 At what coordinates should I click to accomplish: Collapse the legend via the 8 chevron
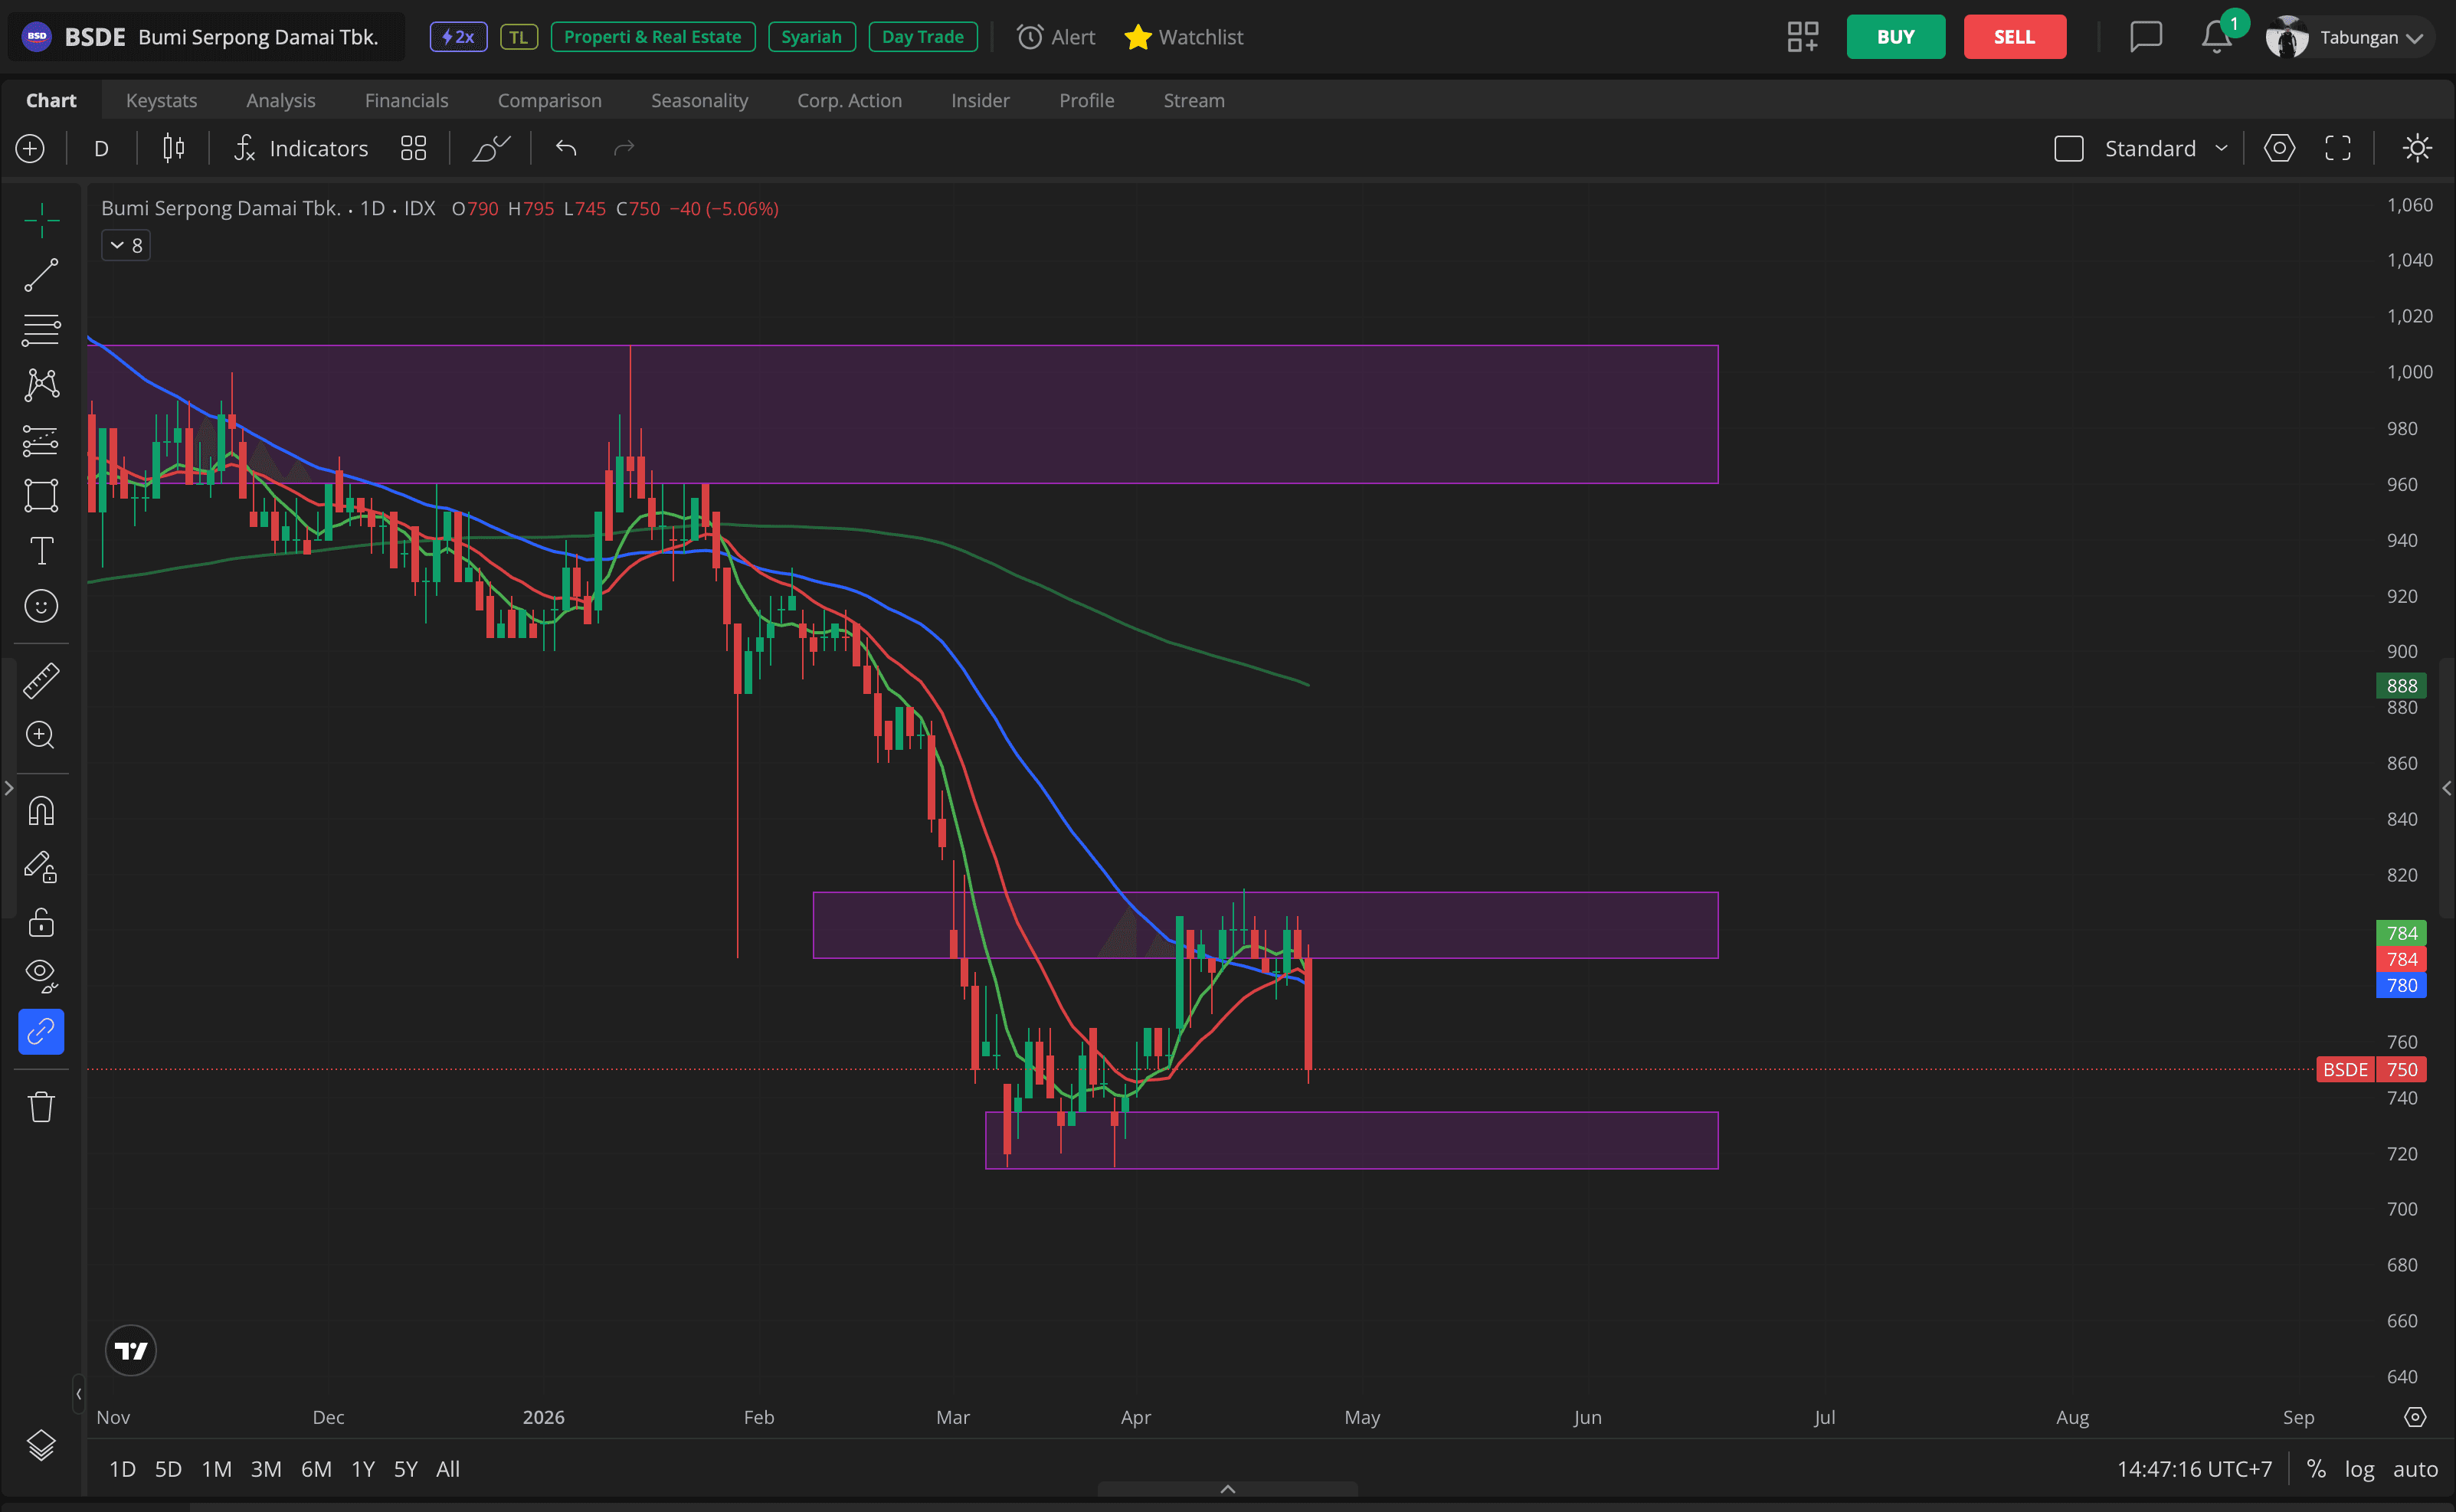click(125, 244)
